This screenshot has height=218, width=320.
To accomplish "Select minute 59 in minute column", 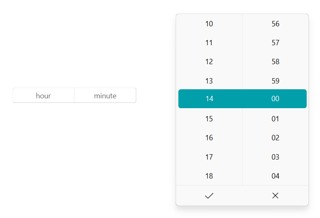I will click(x=275, y=81).
